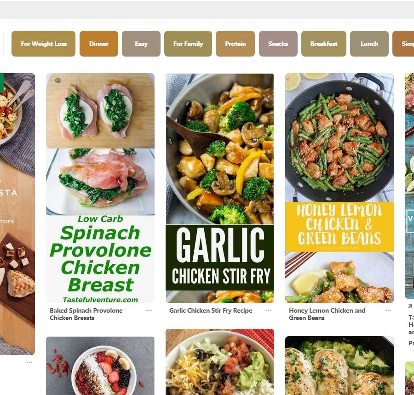Screen dimensions: 414x395
Task: Click the Honey Lemon Chicken and Green Beans title
Action: pyautogui.click(x=327, y=314)
